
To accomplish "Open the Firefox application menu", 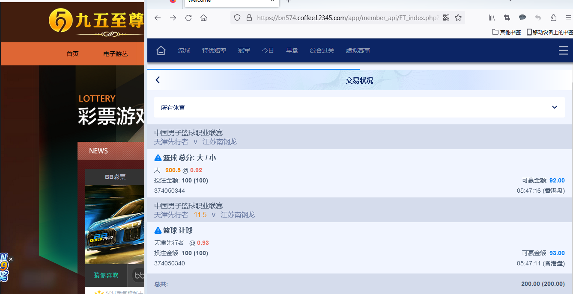I will coord(568,18).
